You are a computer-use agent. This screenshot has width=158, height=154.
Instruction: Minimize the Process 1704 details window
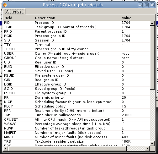click(x=140, y=5)
